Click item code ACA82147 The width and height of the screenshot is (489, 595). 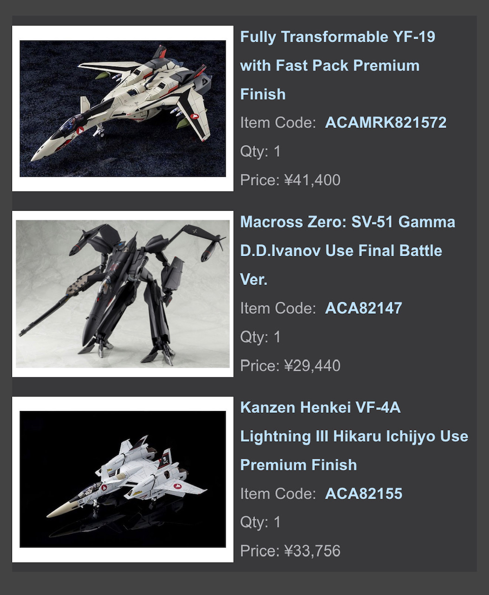click(x=364, y=308)
